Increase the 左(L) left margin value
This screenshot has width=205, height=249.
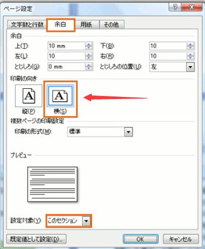[89, 54]
